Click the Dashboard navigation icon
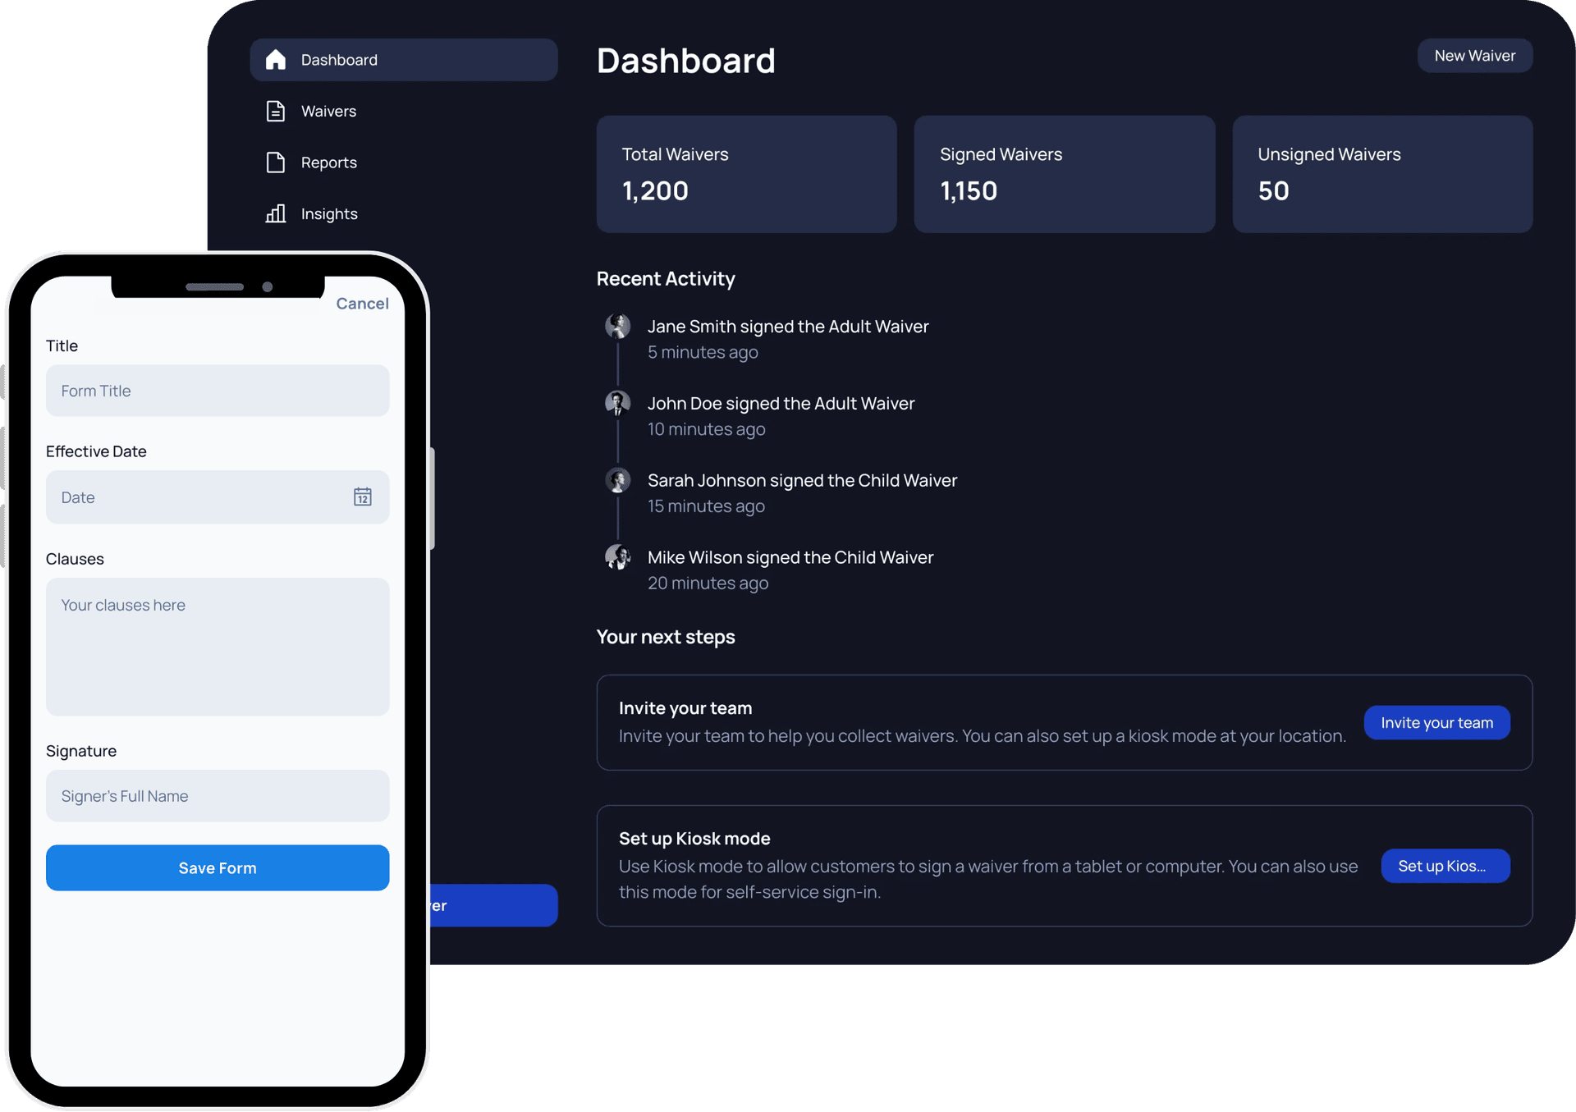1576x1112 pixels. point(274,59)
